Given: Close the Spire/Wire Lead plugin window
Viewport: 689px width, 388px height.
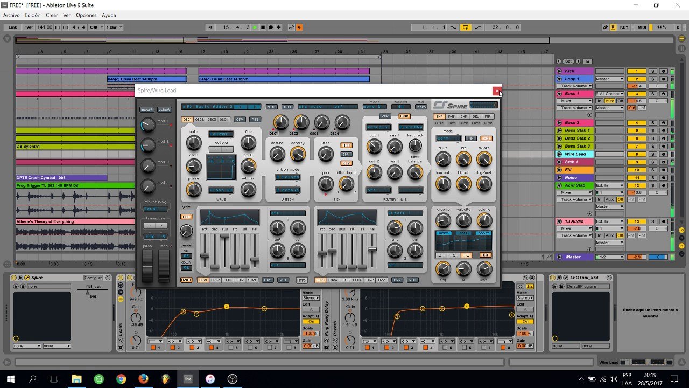Looking at the screenshot, I should pos(497,91).
